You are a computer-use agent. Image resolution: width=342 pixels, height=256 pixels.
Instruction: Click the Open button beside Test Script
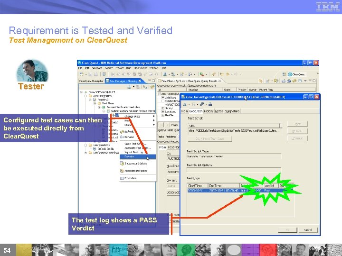pos(297,124)
